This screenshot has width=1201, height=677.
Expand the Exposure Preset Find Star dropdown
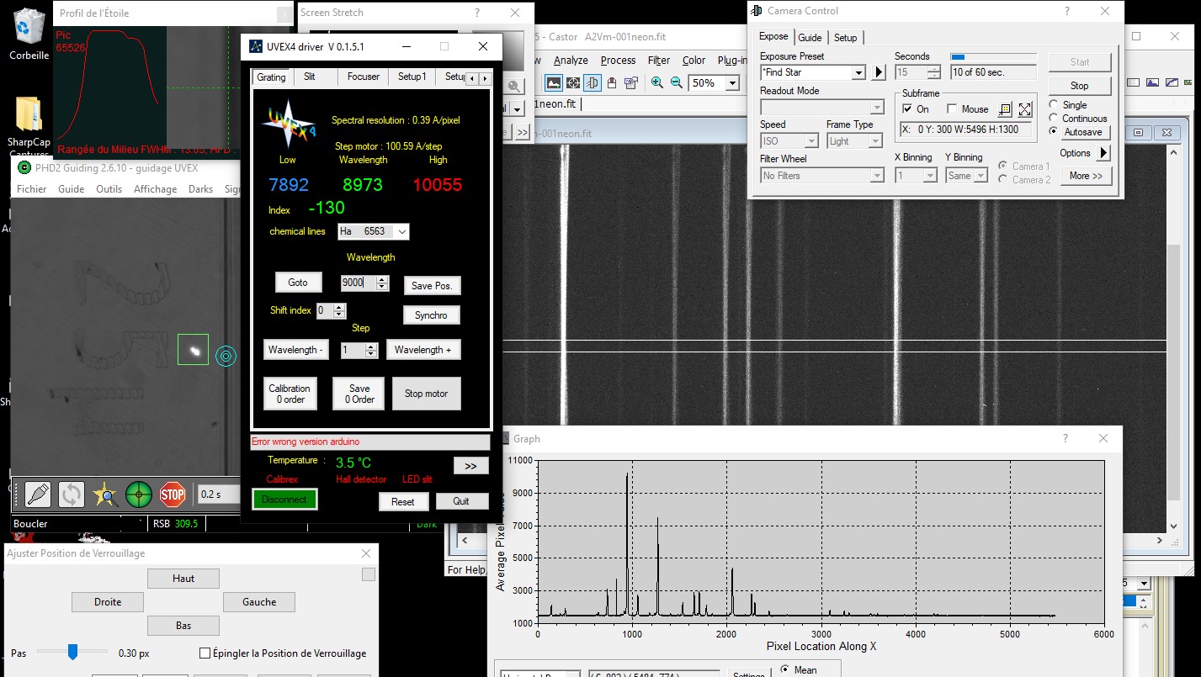point(858,73)
